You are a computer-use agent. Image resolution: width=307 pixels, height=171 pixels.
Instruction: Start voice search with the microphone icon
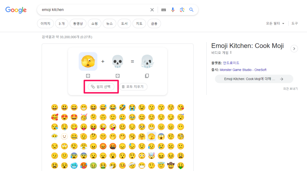point(173,10)
